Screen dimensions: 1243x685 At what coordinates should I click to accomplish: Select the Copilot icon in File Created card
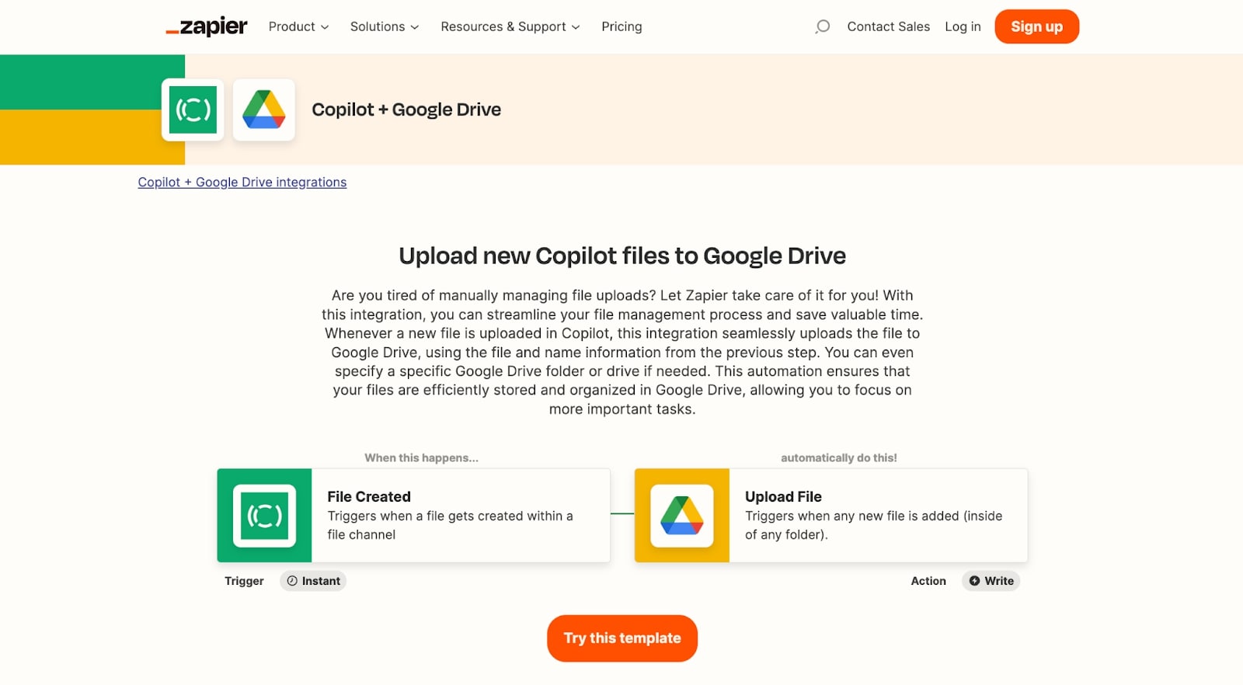(264, 516)
